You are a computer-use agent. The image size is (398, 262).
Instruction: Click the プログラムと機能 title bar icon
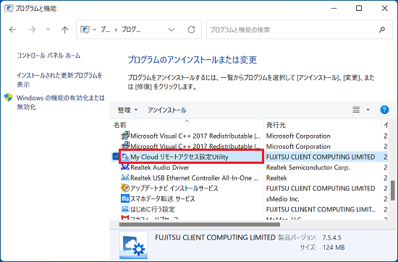pyautogui.click(x=9, y=9)
